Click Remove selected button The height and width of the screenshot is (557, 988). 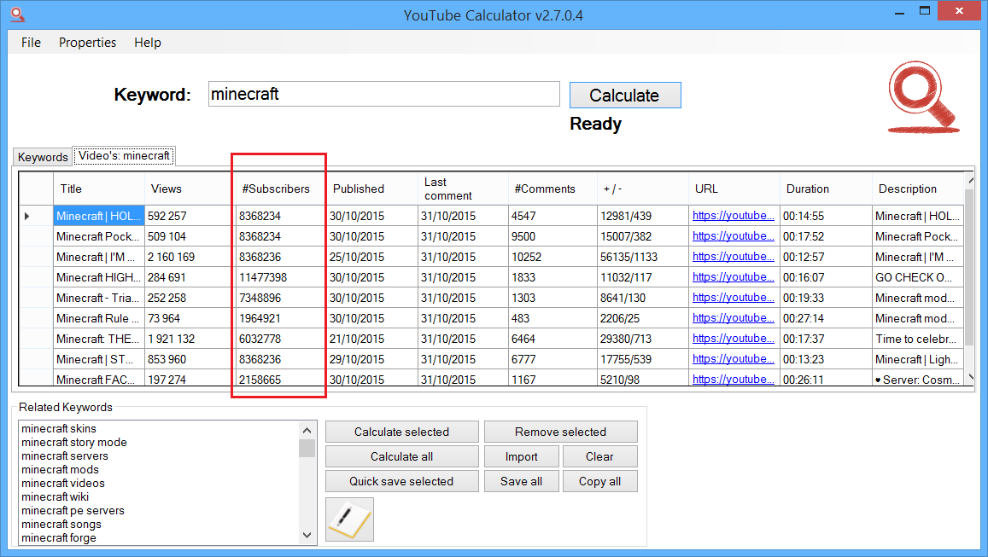point(561,432)
